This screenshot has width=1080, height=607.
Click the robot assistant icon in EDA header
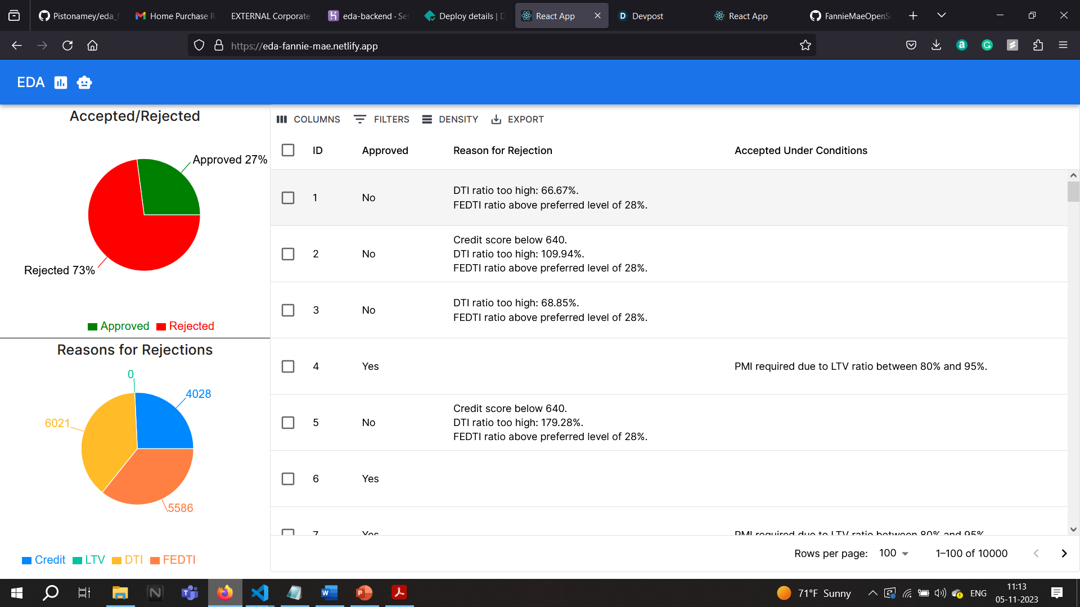[x=84, y=82]
